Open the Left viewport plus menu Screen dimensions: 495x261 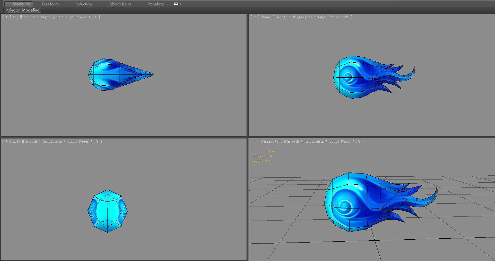[x=6, y=141]
